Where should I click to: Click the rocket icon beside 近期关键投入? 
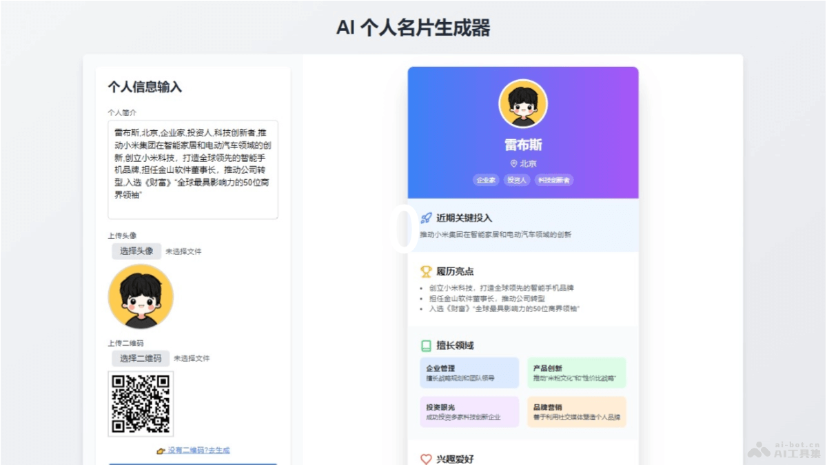(x=425, y=218)
